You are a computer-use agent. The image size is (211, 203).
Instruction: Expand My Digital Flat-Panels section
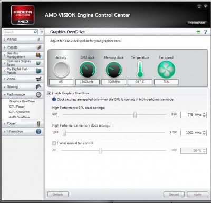coord(22,71)
